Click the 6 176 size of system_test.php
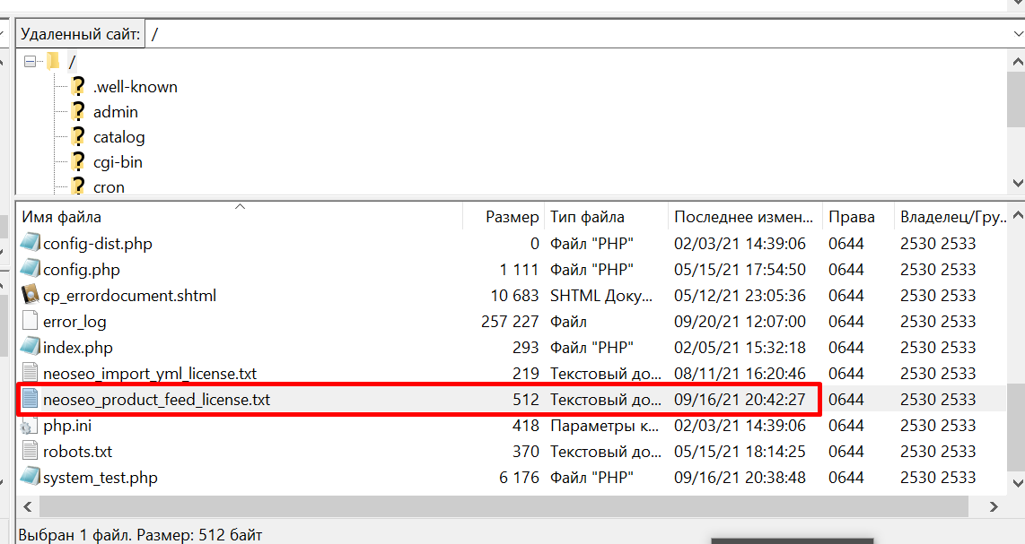Image resolution: width=1025 pixels, height=544 pixels. (519, 478)
